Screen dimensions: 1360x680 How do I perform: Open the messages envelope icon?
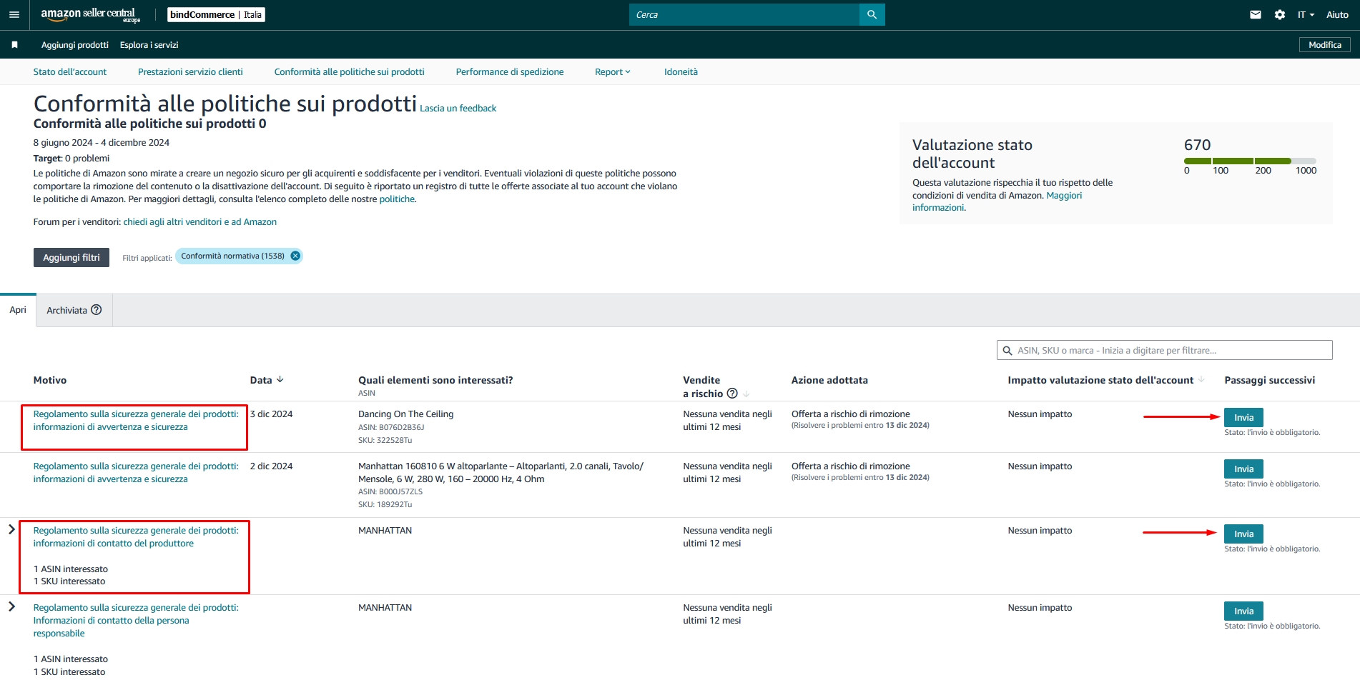1255,15
